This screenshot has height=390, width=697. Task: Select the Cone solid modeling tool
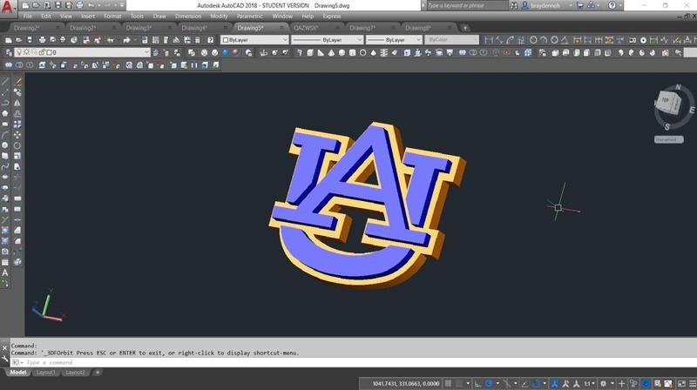(331, 52)
